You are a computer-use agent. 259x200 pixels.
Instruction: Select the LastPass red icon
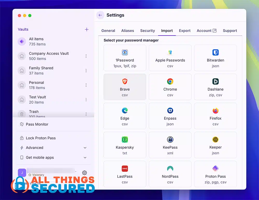click(x=125, y=169)
